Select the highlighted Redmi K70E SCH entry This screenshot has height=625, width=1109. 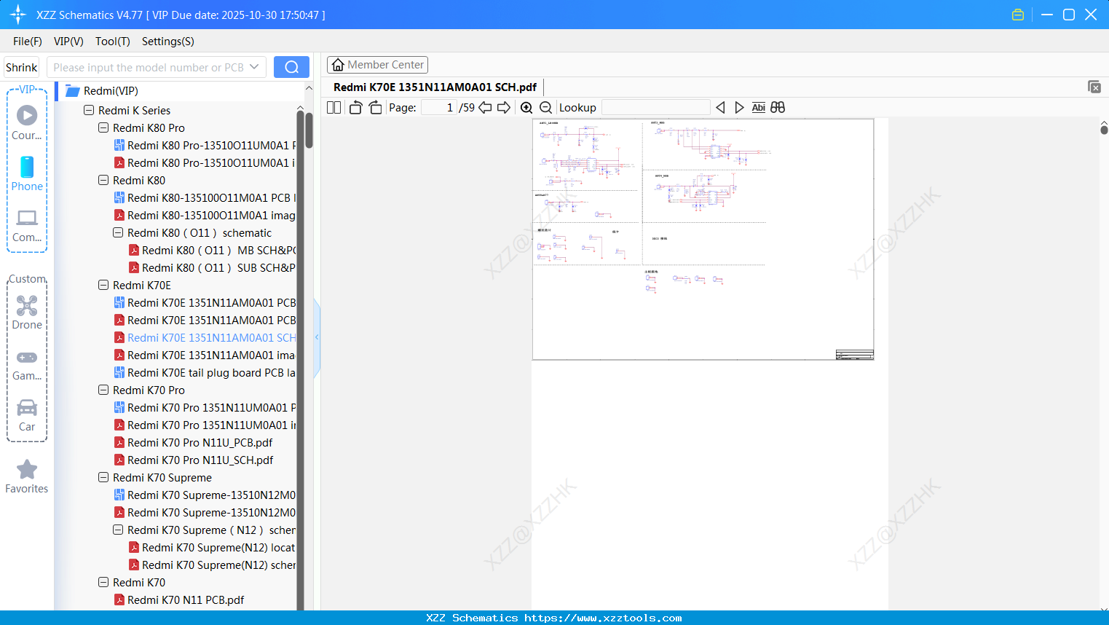click(x=205, y=337)
